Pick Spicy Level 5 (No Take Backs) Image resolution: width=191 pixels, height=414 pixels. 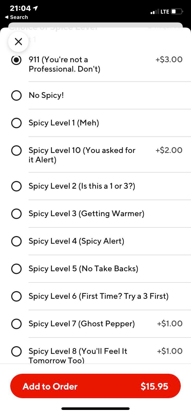point(16,269)
